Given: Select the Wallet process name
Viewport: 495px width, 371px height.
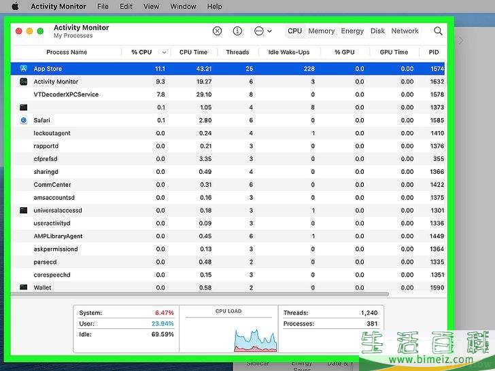Looking at the screenshot, I should coord(42,287).
